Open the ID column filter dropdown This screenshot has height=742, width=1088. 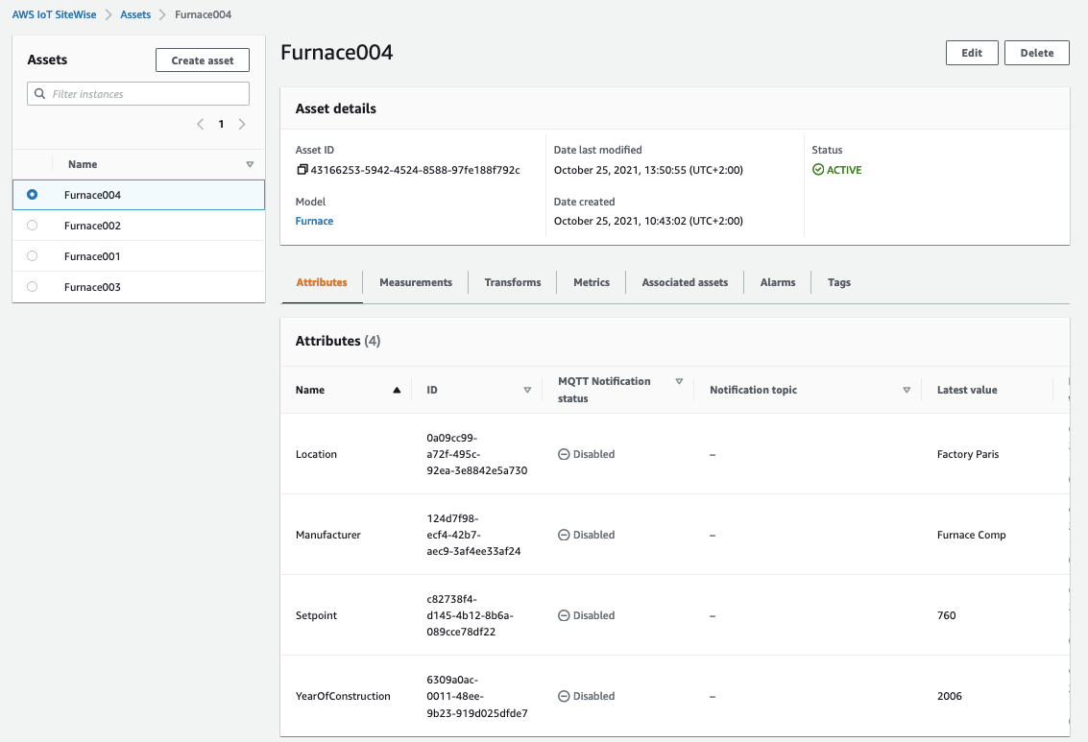click(x=527, y=389)
